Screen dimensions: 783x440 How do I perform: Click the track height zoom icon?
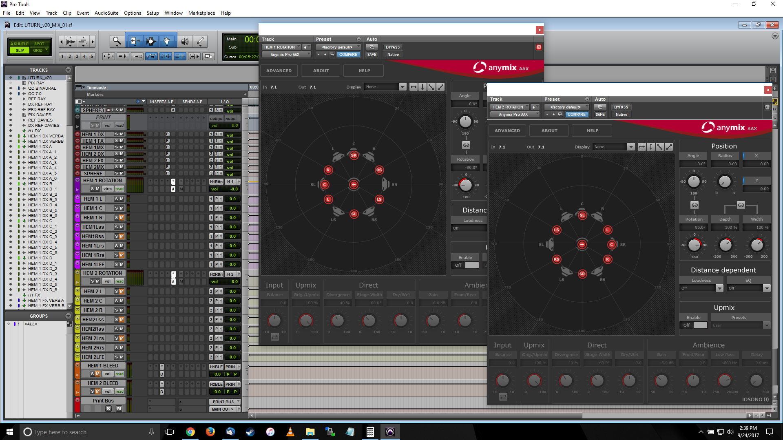pyautogui.click(x=83, y=41)
